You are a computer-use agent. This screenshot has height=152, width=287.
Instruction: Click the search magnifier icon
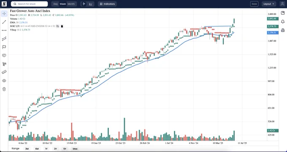click(x=15, y=4)
